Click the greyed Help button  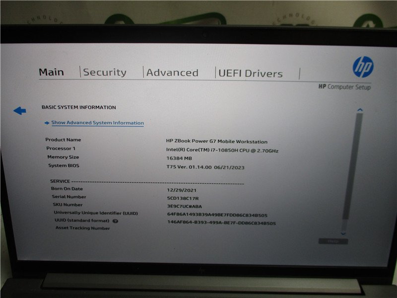click(333, 241)
